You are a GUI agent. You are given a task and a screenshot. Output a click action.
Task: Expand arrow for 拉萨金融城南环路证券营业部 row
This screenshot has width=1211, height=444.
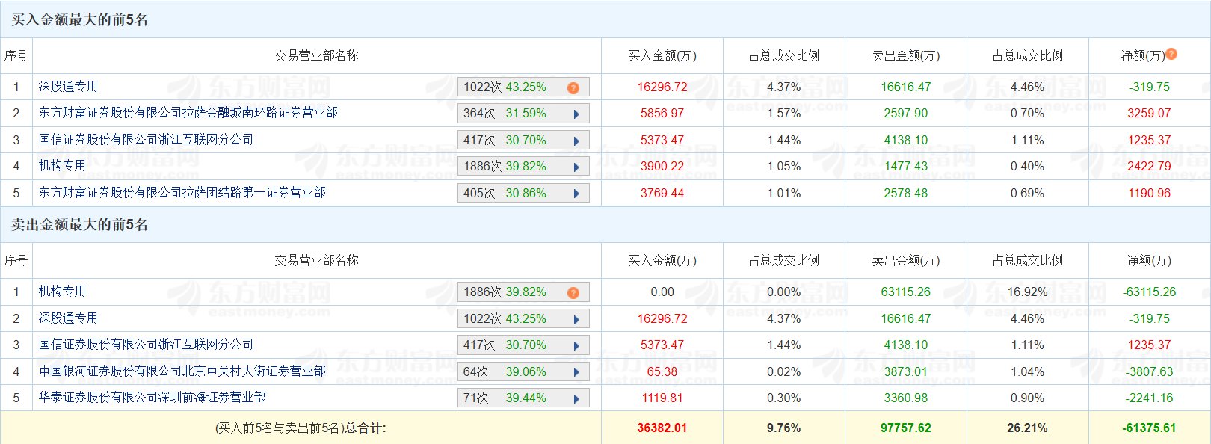coord(576,114)
